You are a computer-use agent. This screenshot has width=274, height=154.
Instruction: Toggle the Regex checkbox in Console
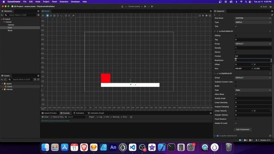(87, 117)
